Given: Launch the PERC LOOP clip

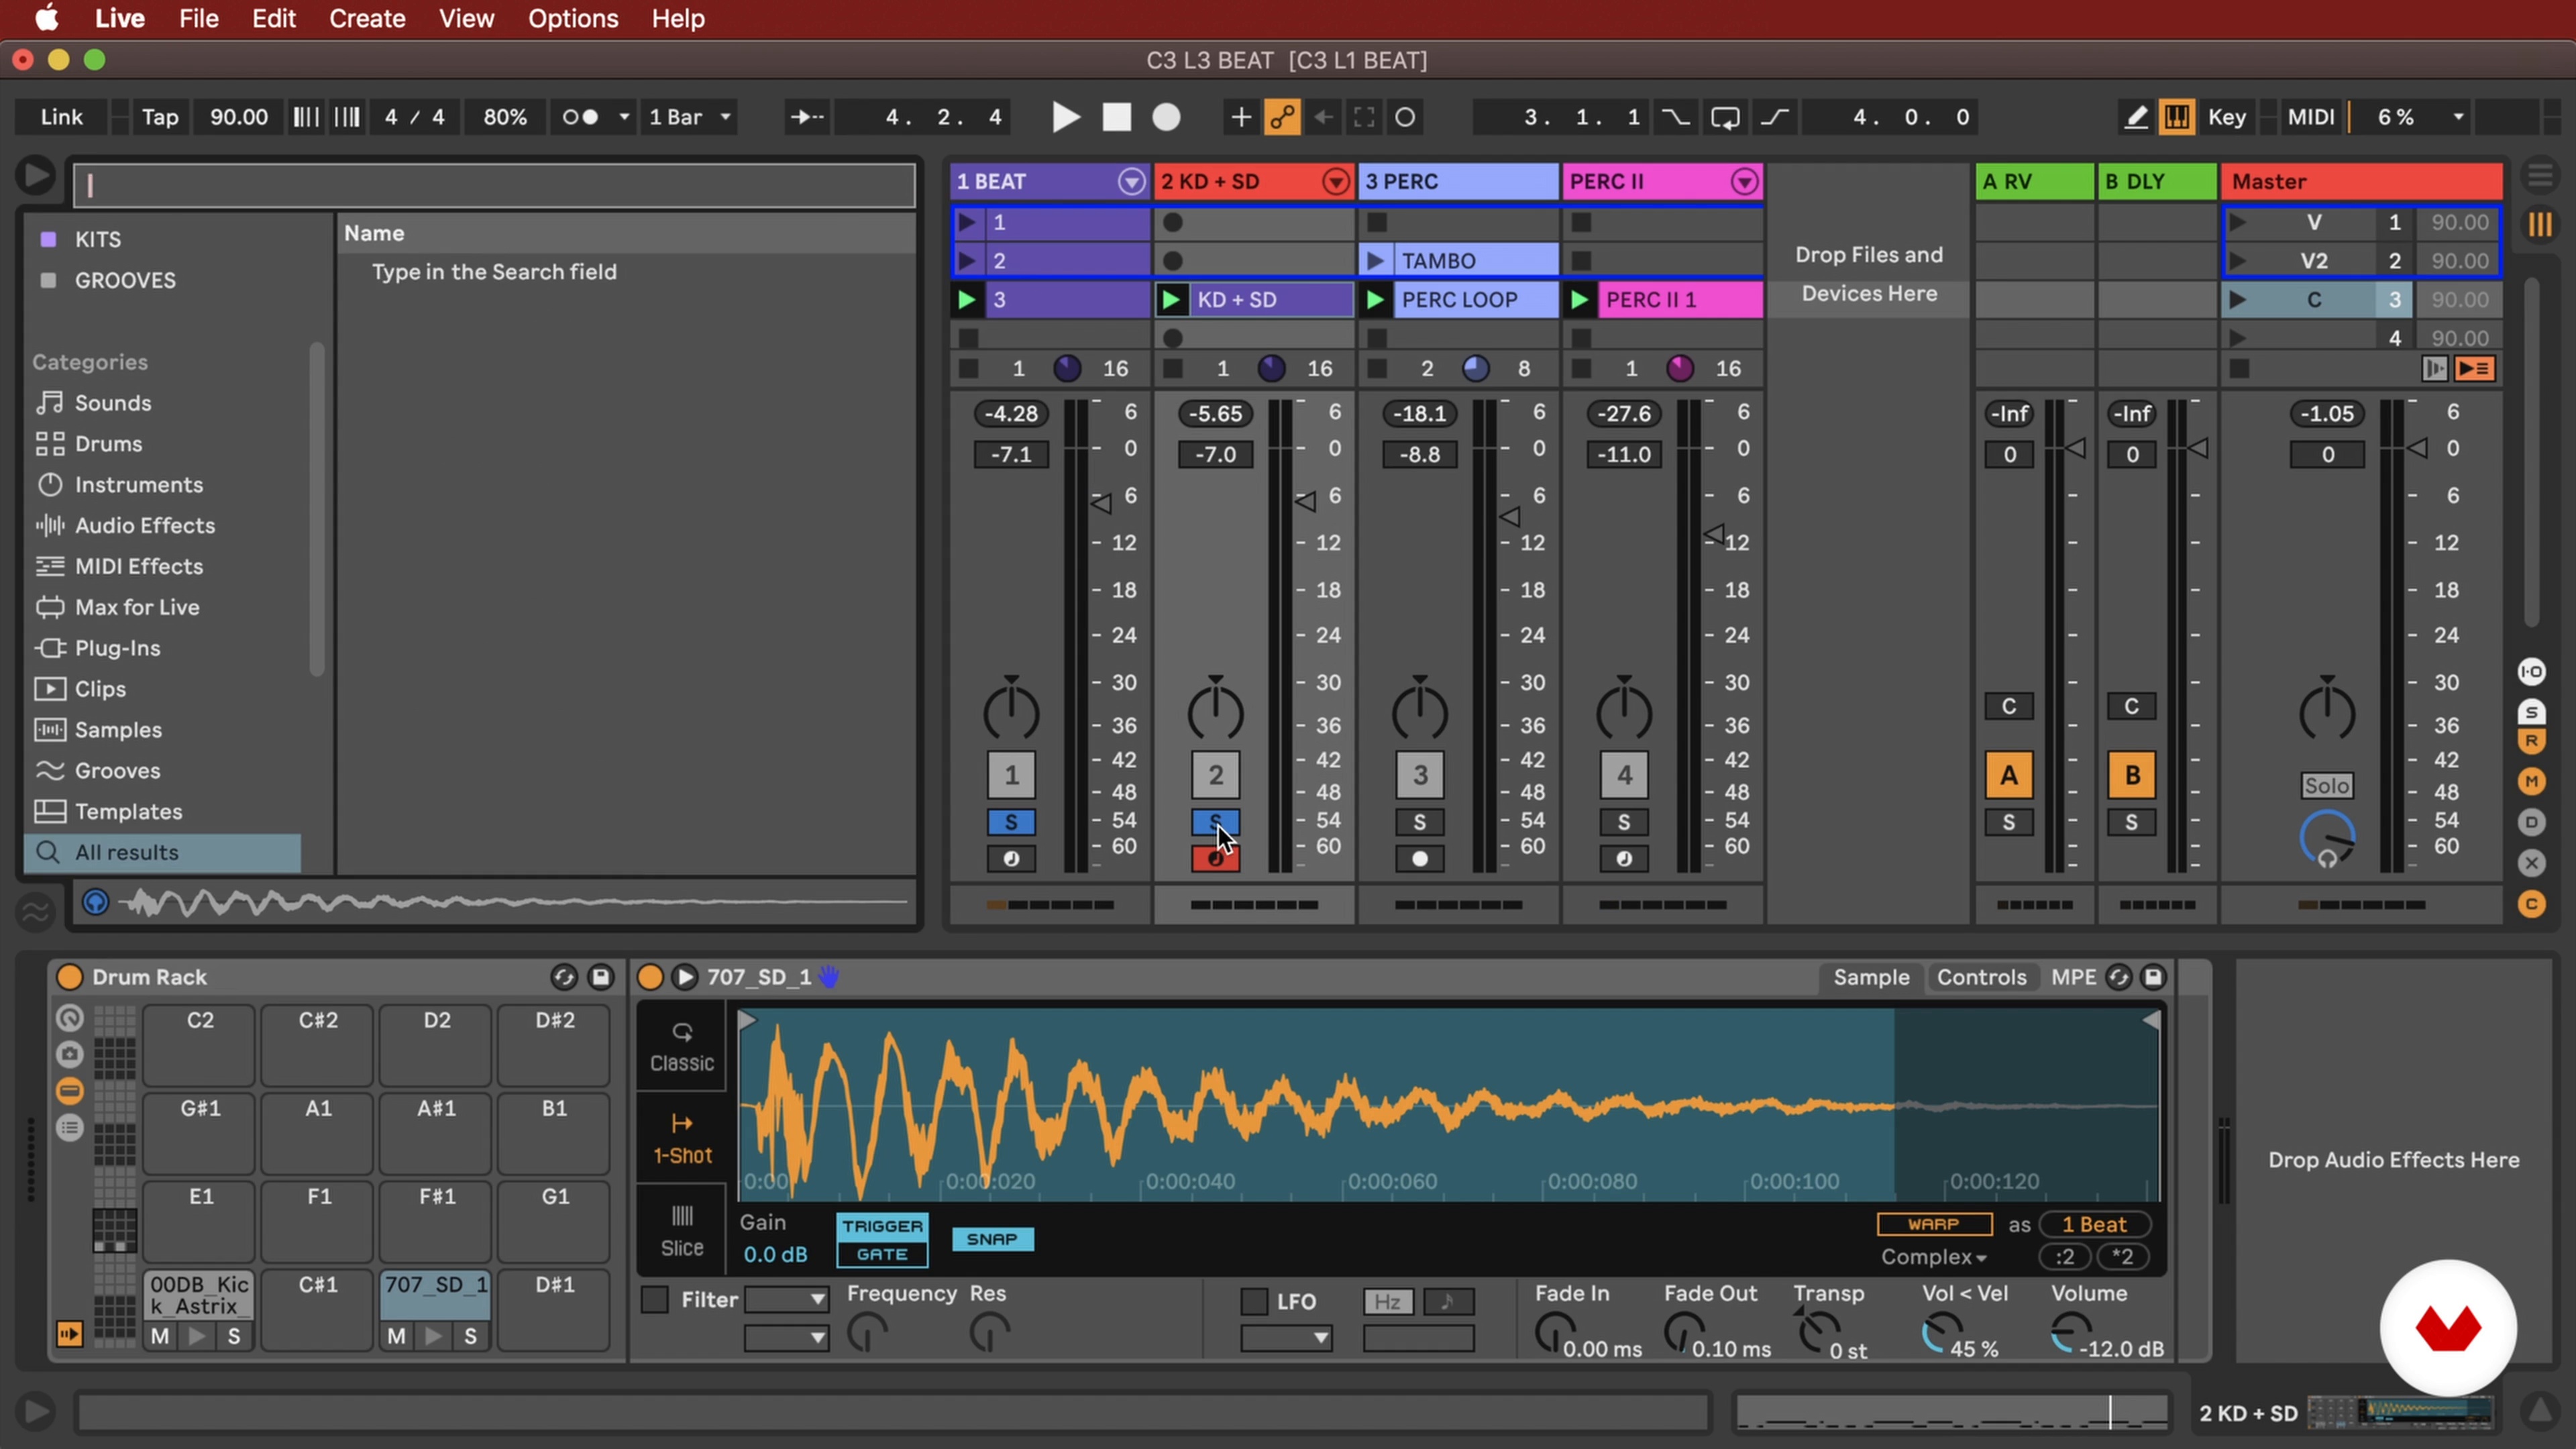Looking at the screenshot, I should [1375, 300].
